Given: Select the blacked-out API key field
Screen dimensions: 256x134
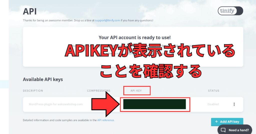Looking at the screenshot, I should tap(154, 104).
